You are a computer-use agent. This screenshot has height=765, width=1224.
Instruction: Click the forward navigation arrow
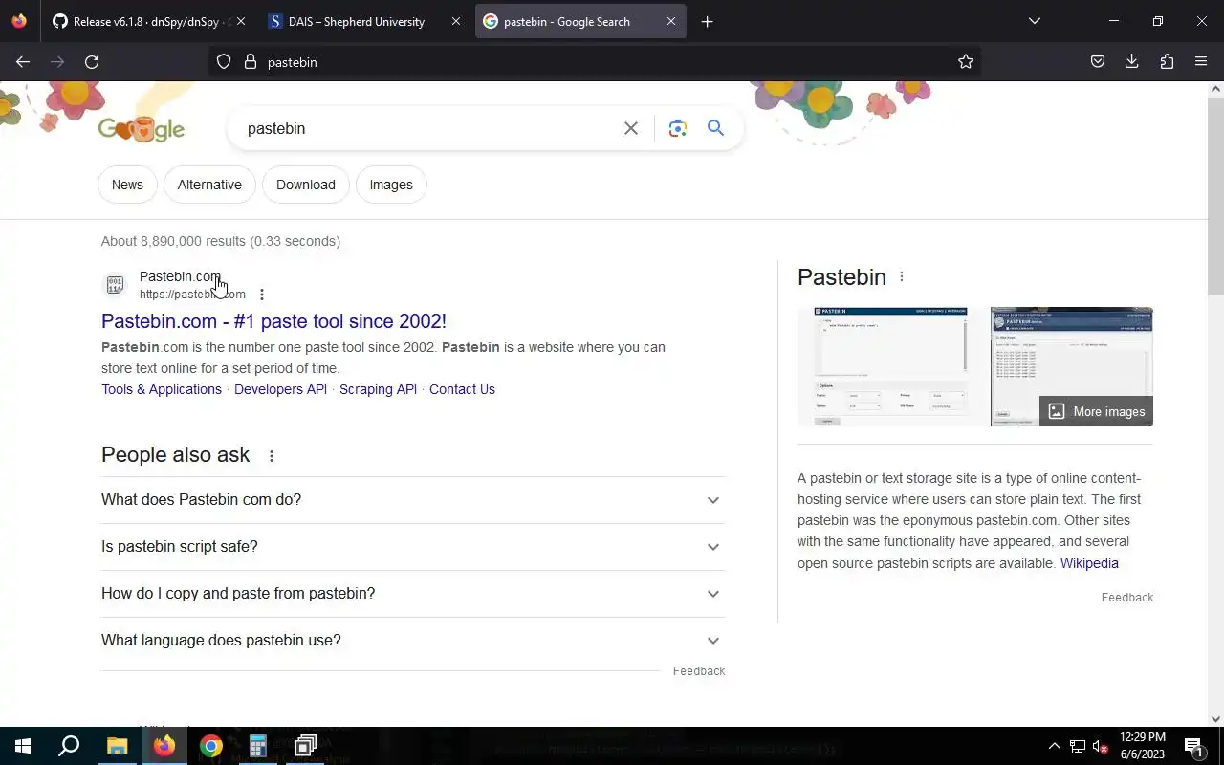(x=57, y=61)
